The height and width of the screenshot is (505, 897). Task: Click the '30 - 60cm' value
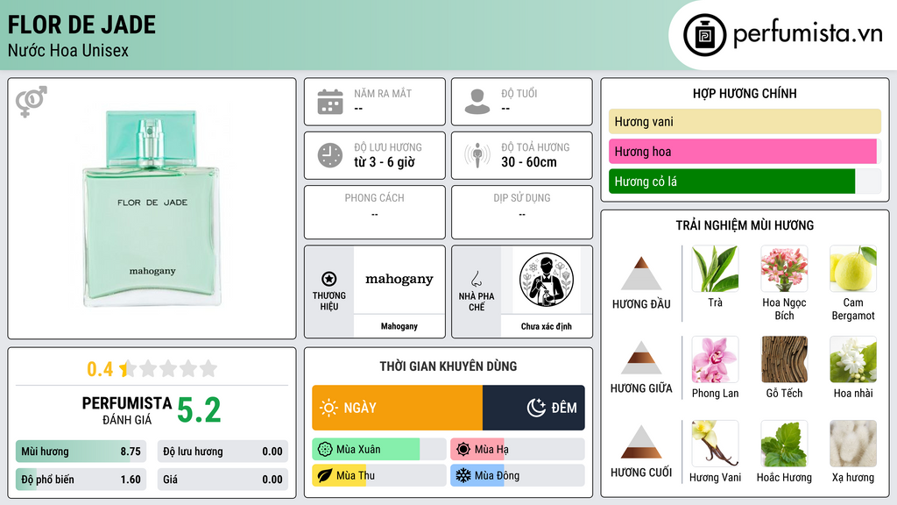point(529,162)
